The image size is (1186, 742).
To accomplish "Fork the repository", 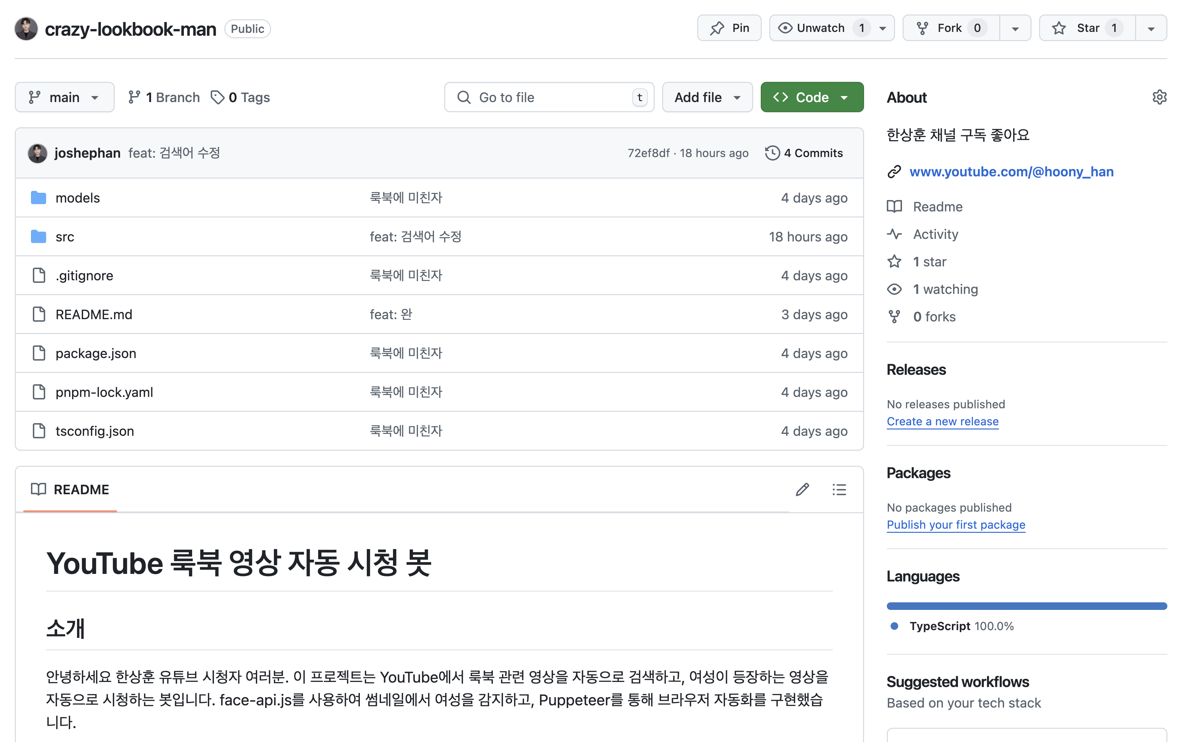I will pyautogui.click(x=951, y=28).
